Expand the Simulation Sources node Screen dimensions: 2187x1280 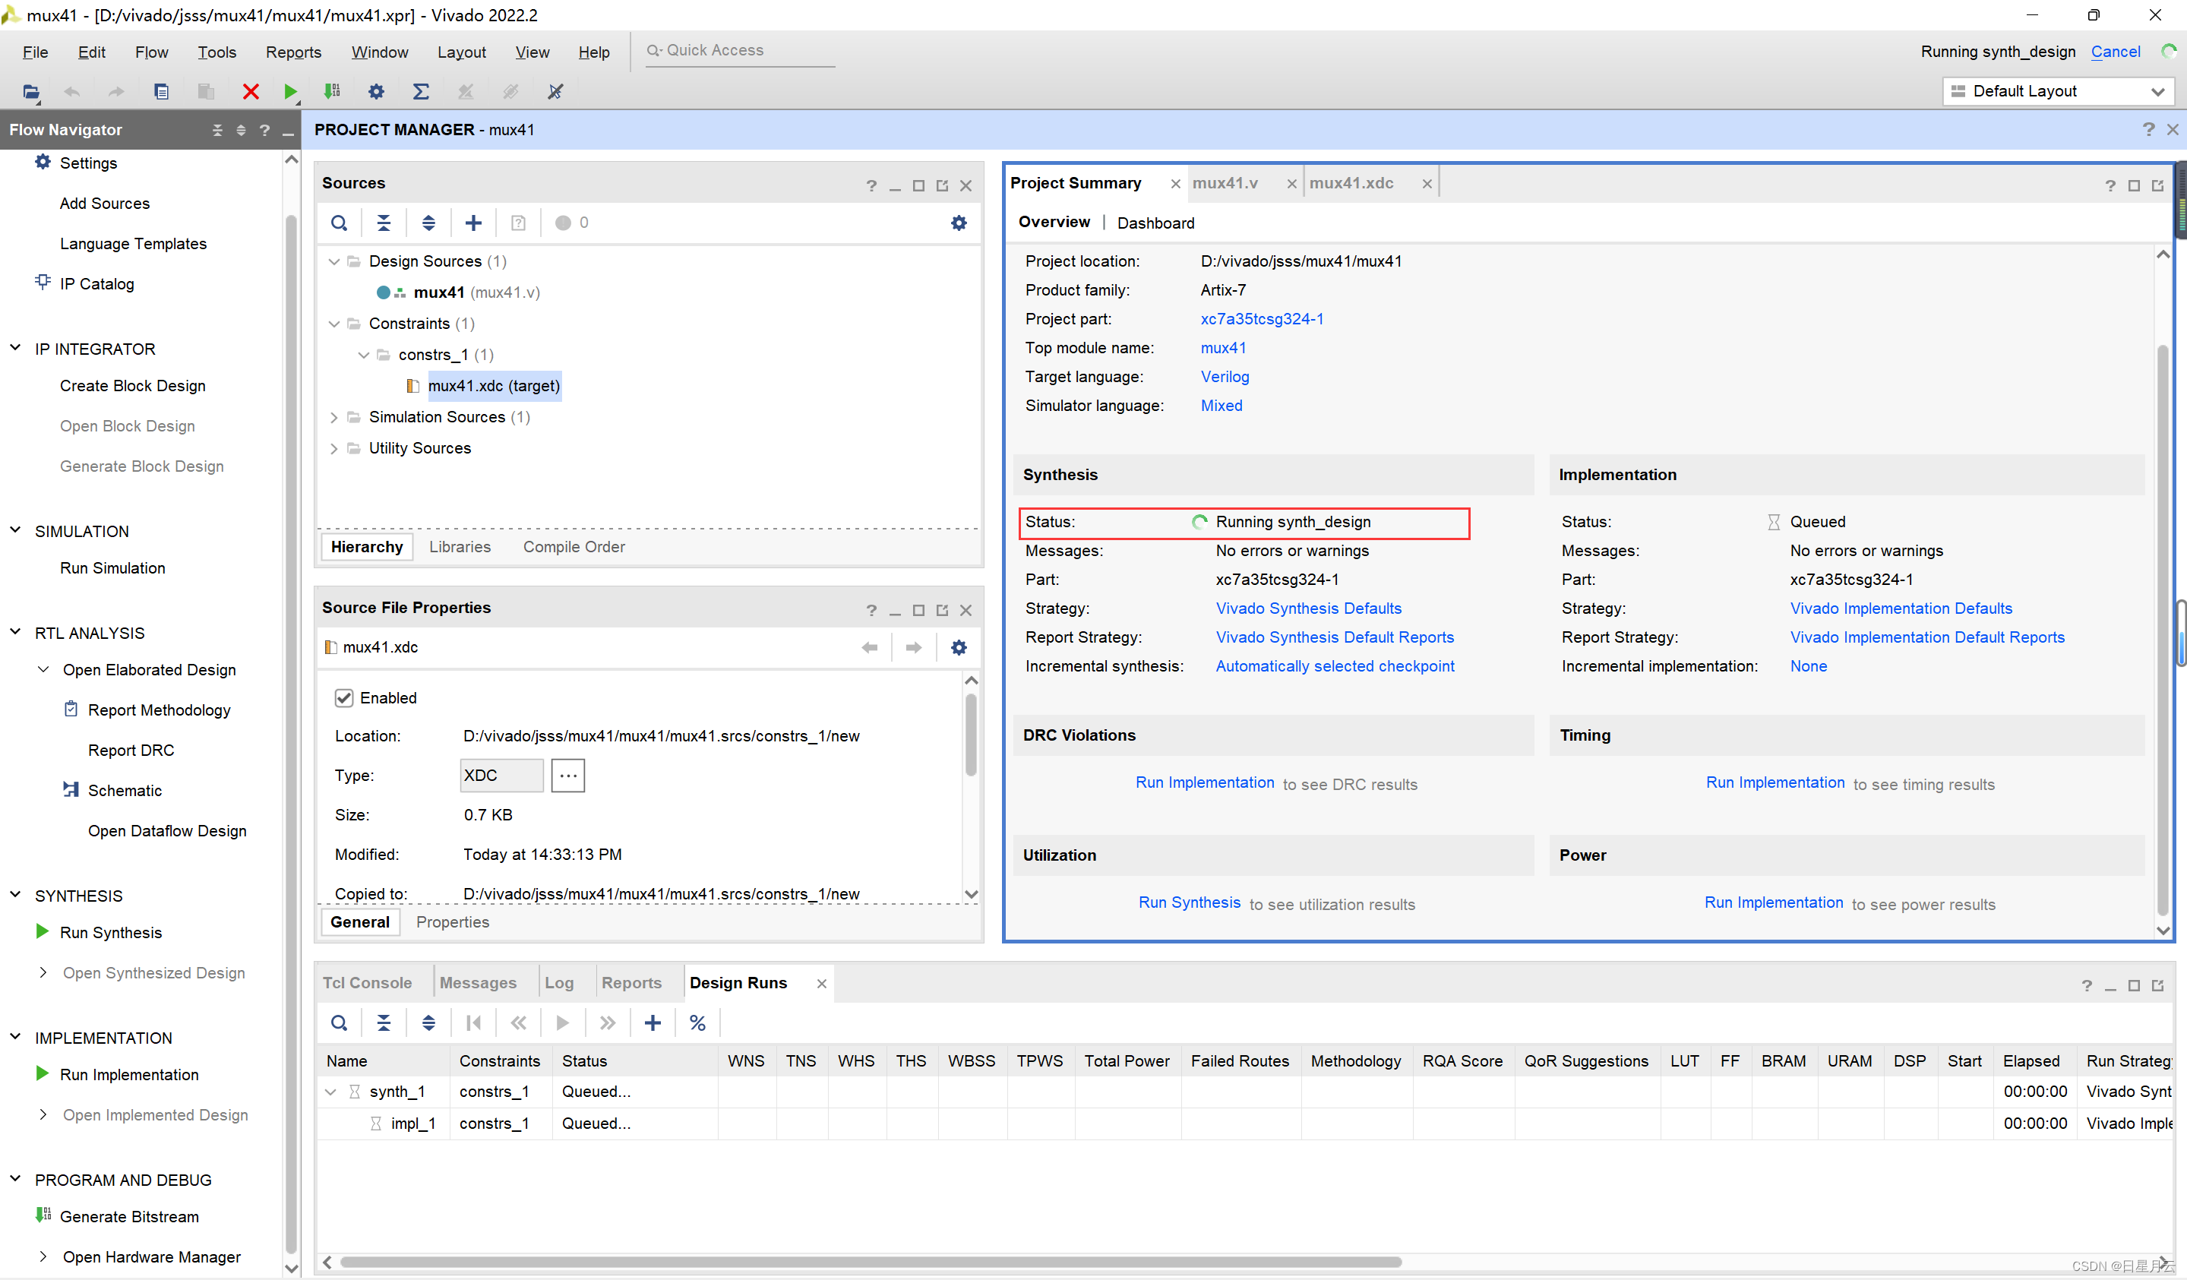(334, 417)
